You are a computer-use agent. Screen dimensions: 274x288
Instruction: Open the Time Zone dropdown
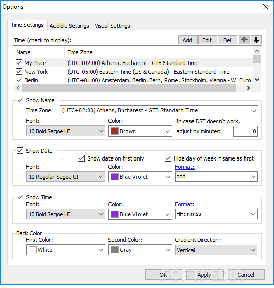point(159,111)
